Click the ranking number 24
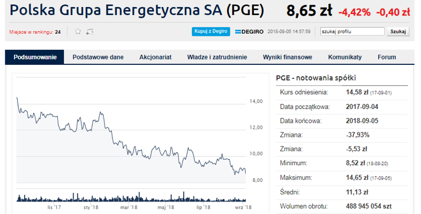 click(58, 32)
